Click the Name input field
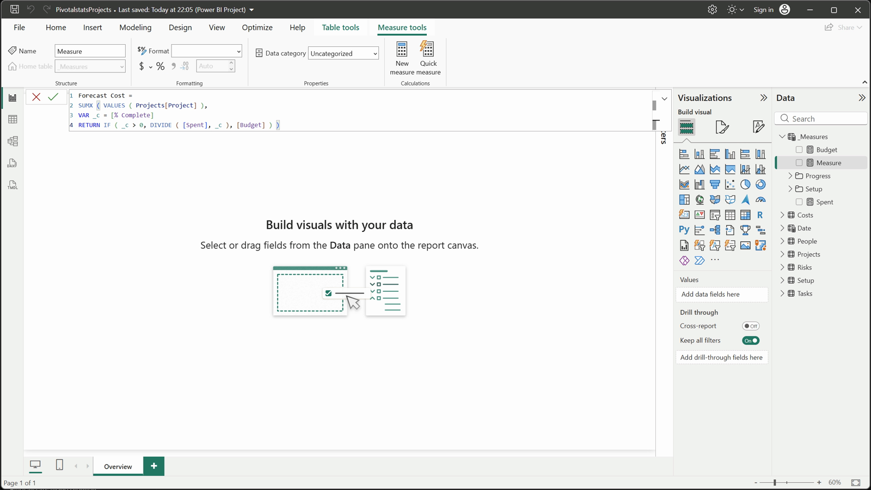The image size is (871, 490). click(90, 51)
